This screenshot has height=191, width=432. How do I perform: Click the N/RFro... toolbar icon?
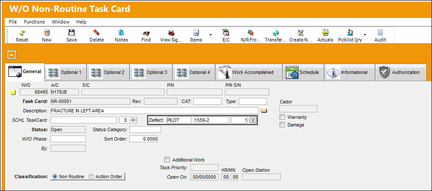[251, 33]
